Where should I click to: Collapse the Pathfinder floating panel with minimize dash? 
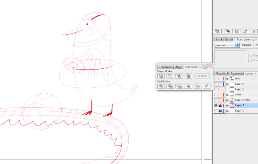(208, 65)
